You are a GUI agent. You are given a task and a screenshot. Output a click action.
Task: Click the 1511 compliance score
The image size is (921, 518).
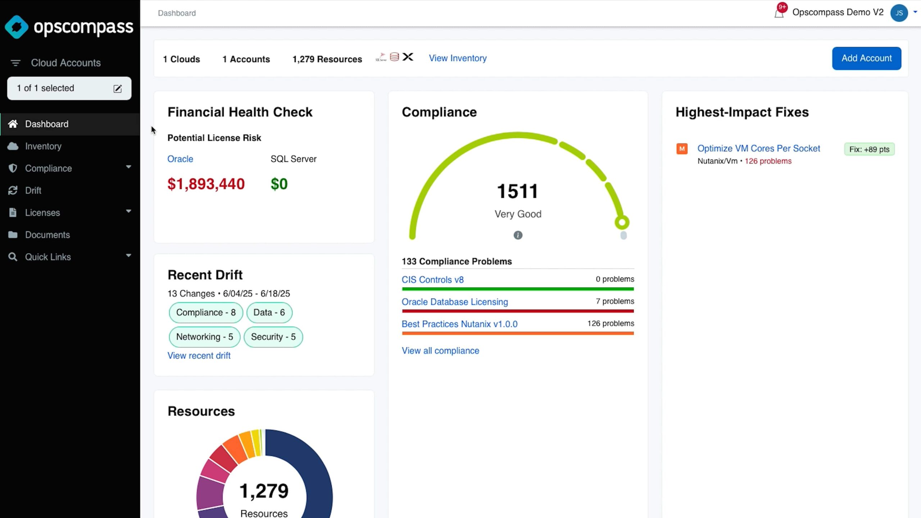(x=518, y=191)
